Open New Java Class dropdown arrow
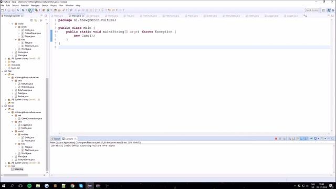 pos(51,10)
